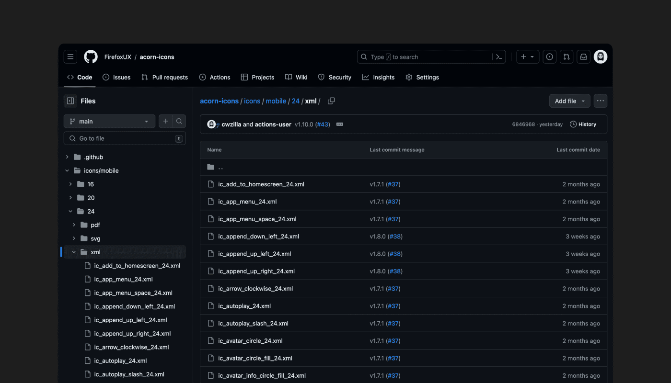This screenshot has width=671, height=383.
Task: Open ic_append_down_left_24.xml in file table
Action: (x=259, y=237)
